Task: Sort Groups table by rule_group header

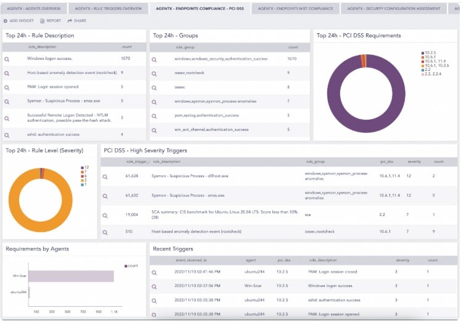Action: click(185, 48)
